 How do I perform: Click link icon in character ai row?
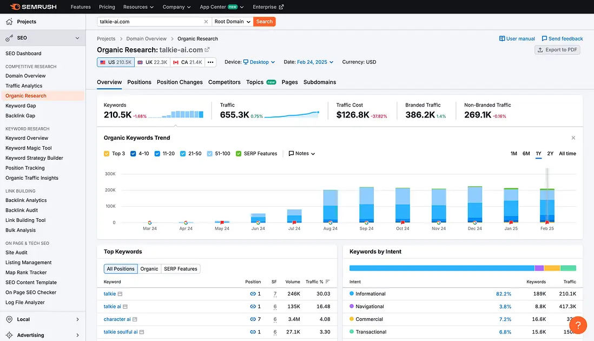[253, 319]
